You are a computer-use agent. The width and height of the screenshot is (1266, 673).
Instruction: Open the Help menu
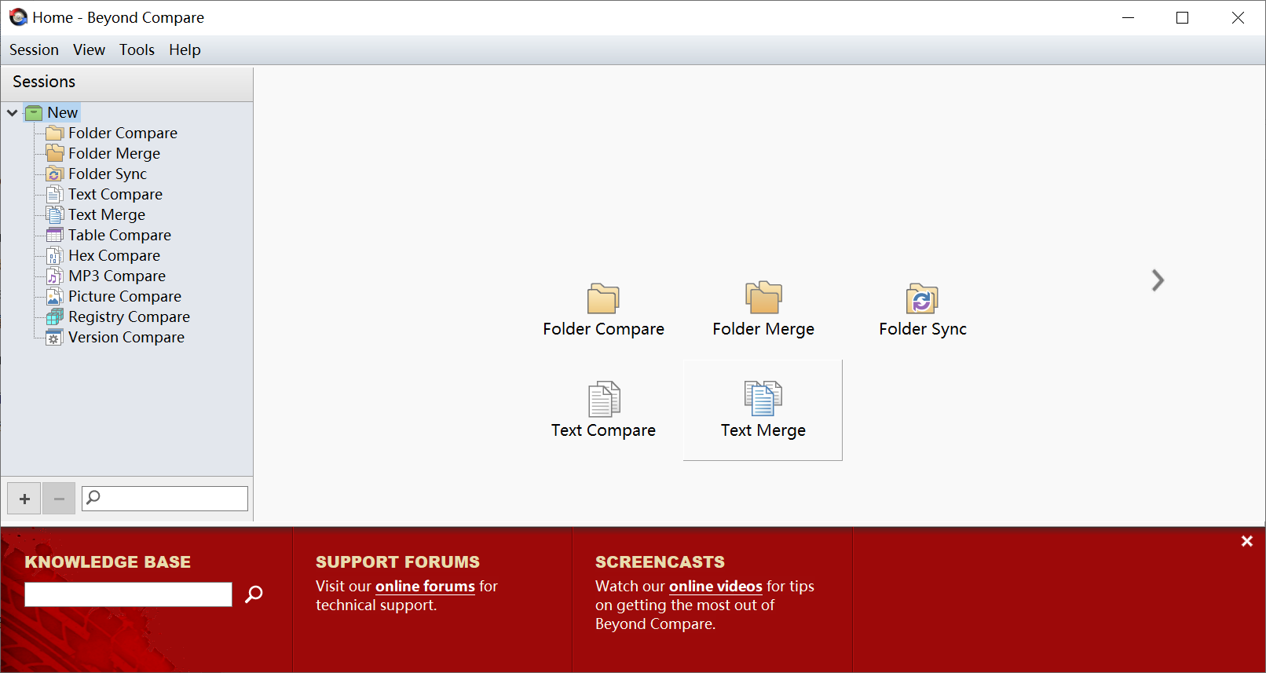pyautogui.click(x=185, y=49)
